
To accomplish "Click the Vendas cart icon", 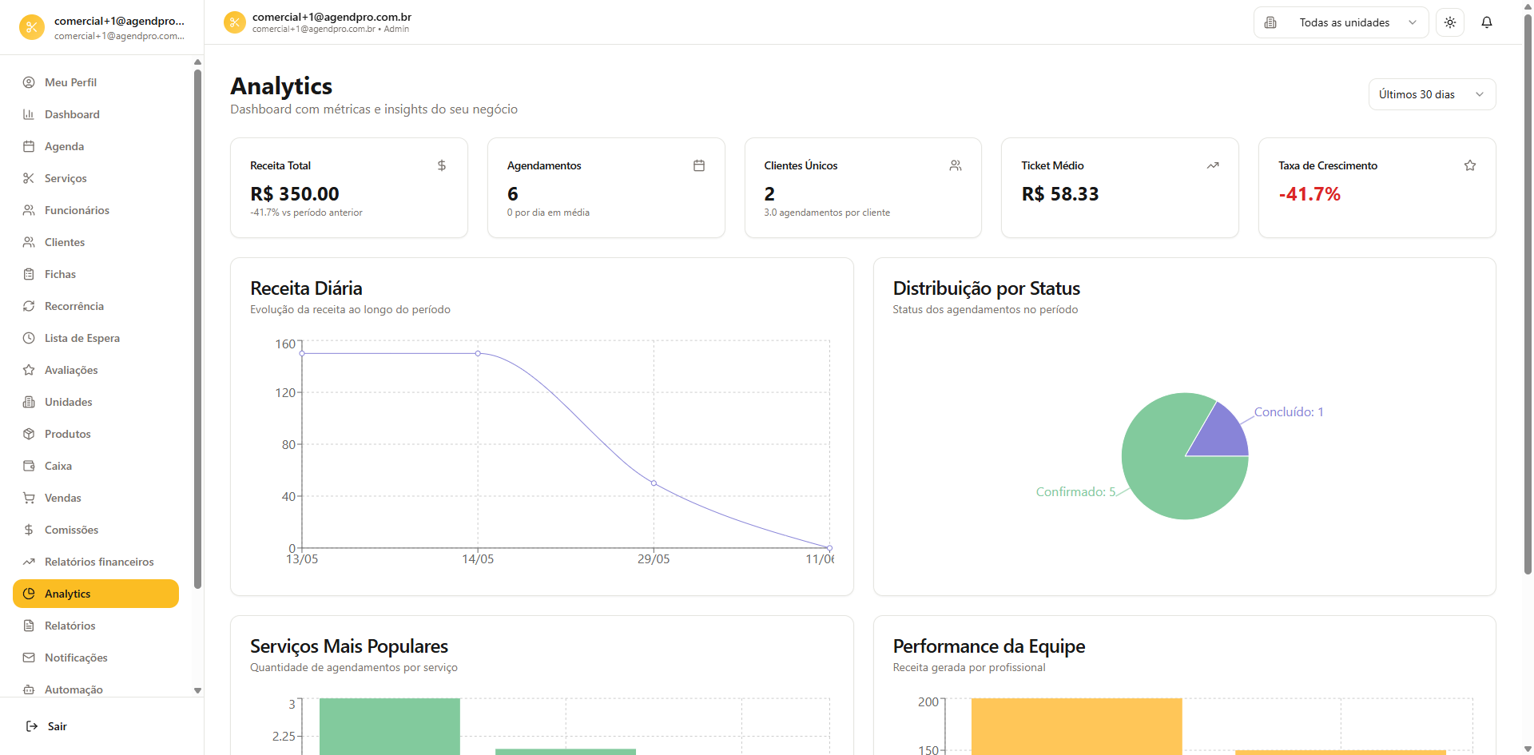I will click(x=29, y=498).
